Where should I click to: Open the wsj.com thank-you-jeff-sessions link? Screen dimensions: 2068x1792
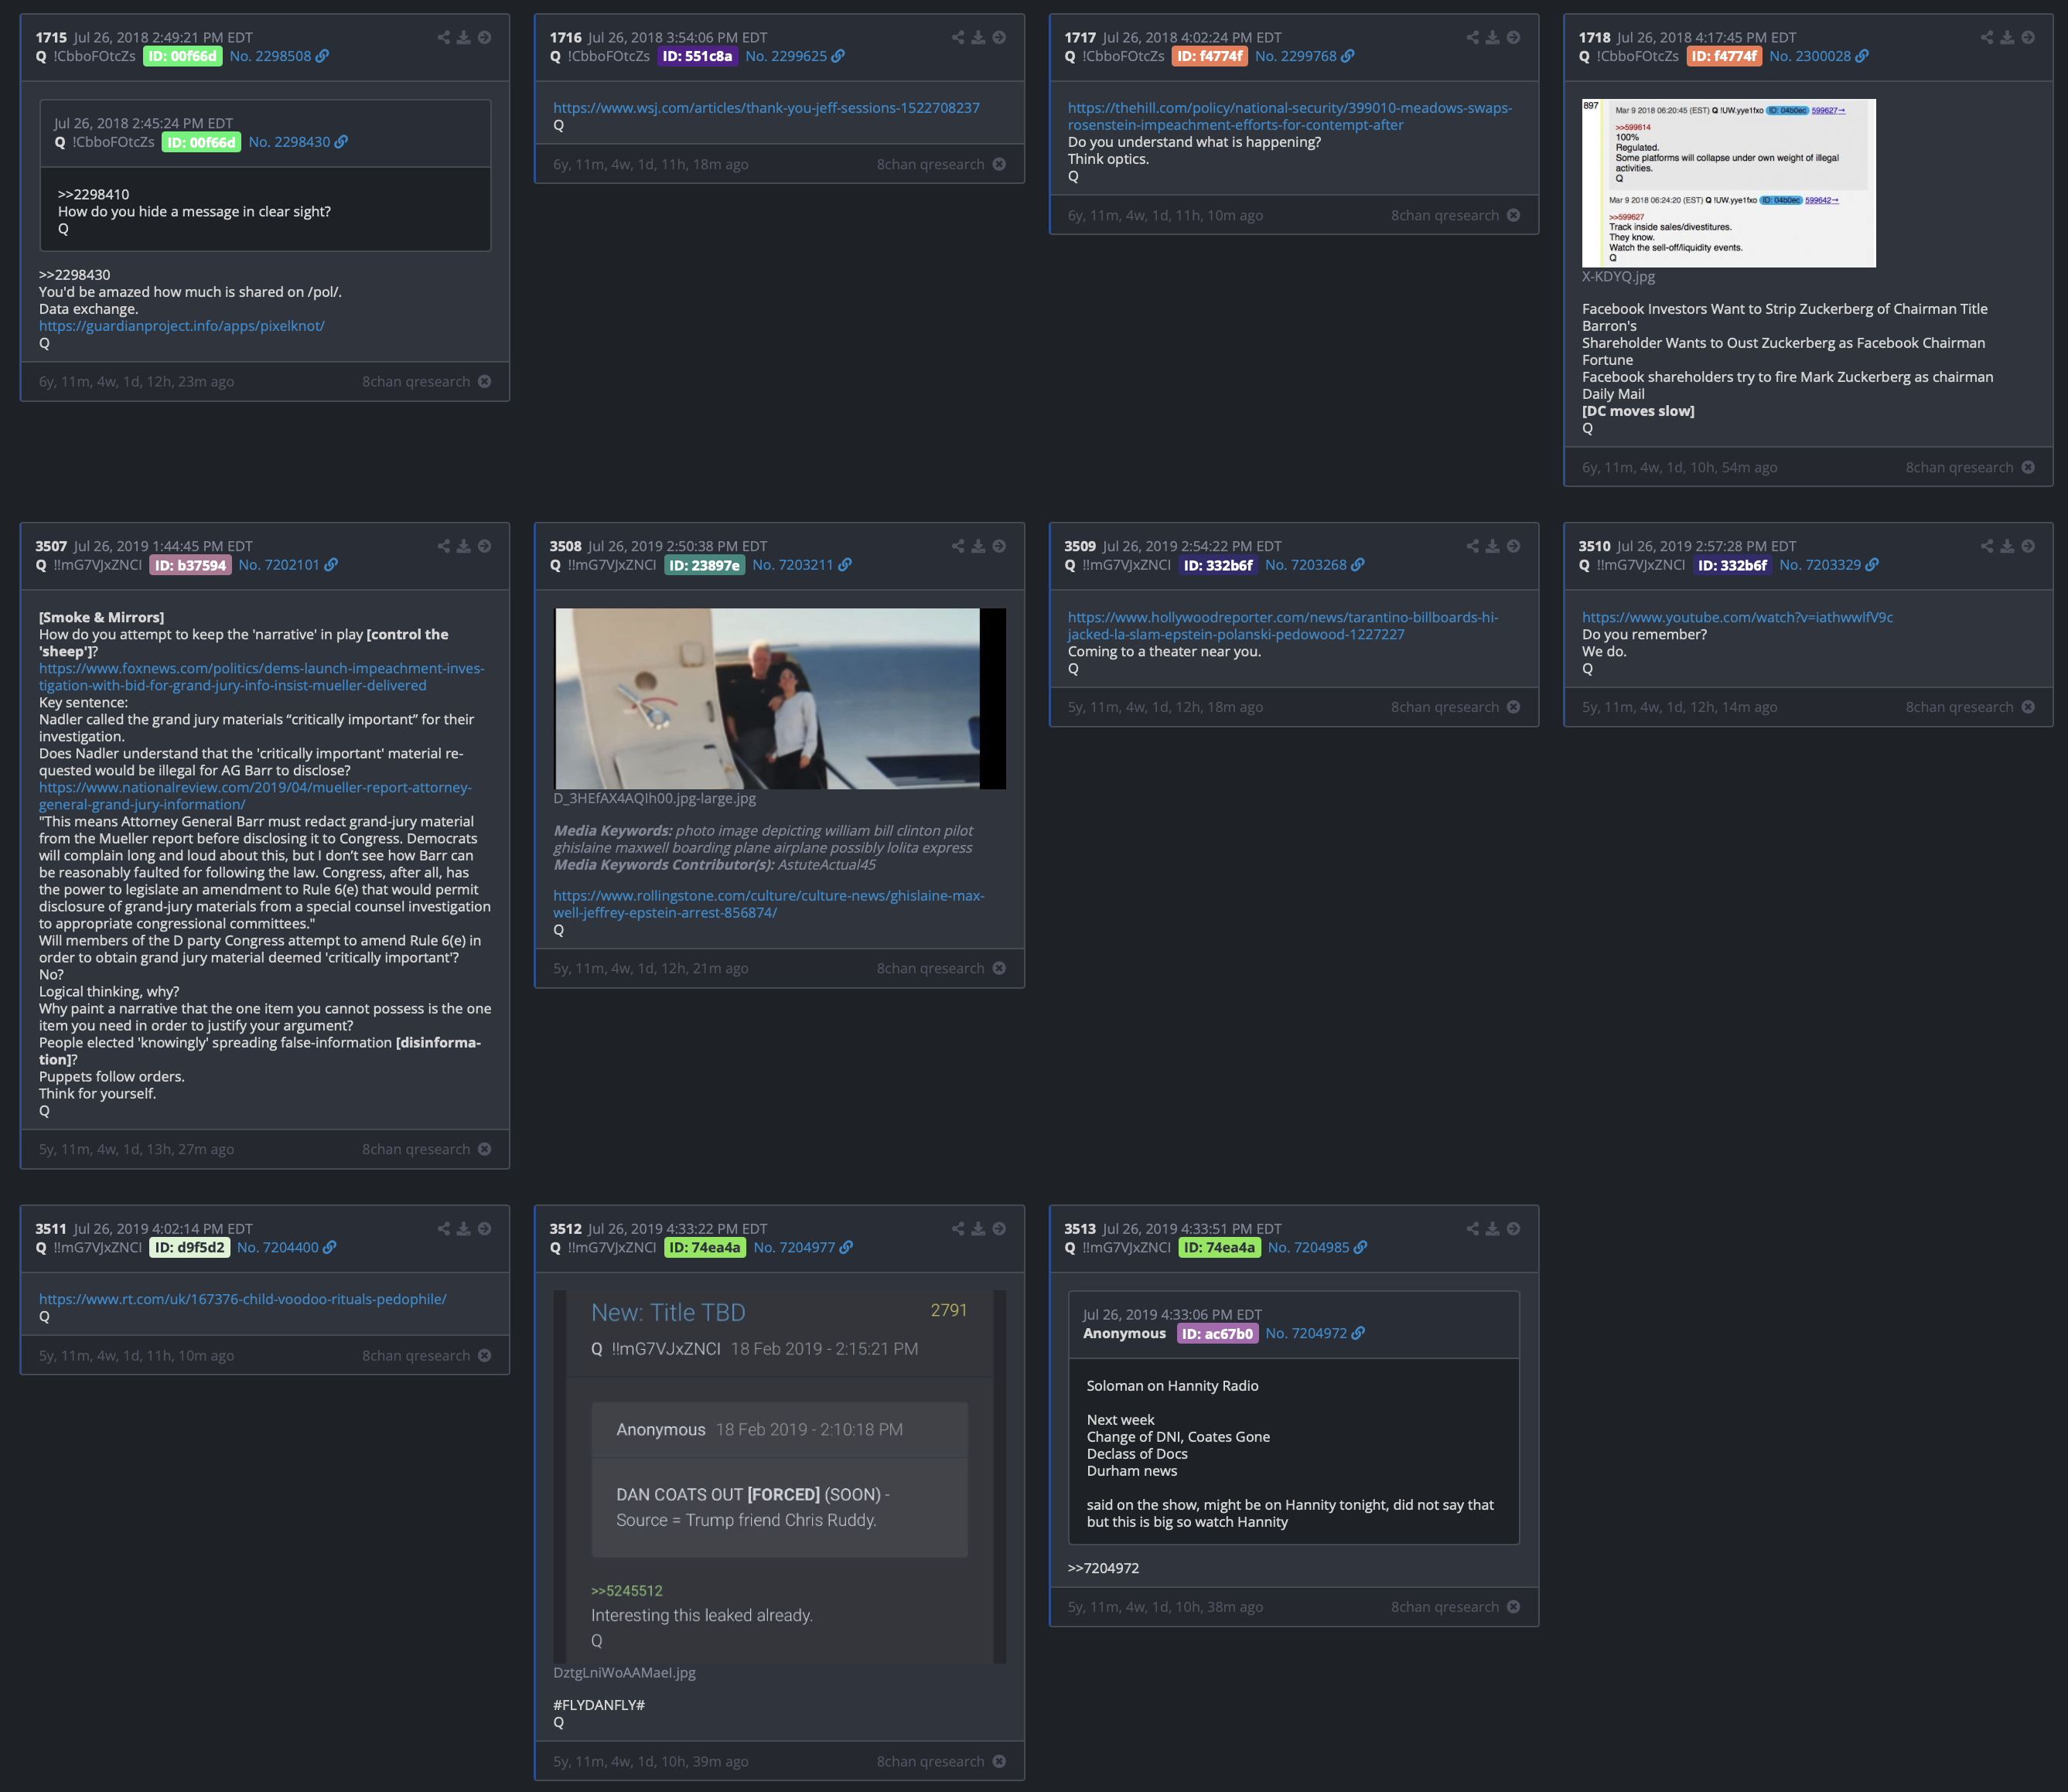[766, 108]
